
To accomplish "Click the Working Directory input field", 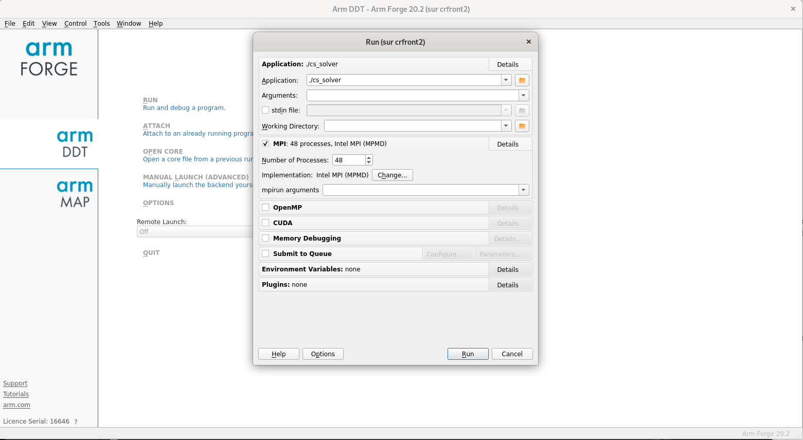I will pos(413,126).
